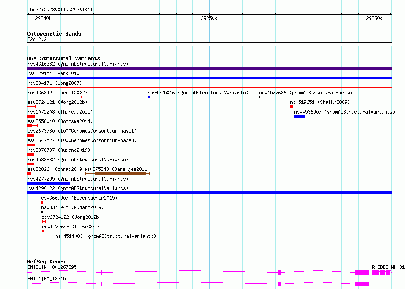Click the 22q12.2 cytogenetic band label
Image resolution: width=405 pixels, height=289 pixels.
[37, 39]
